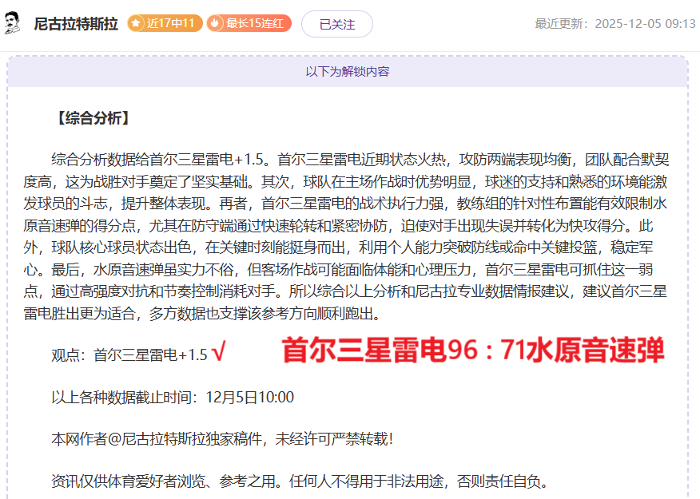Click the 最近更新 label

point(563,24)
